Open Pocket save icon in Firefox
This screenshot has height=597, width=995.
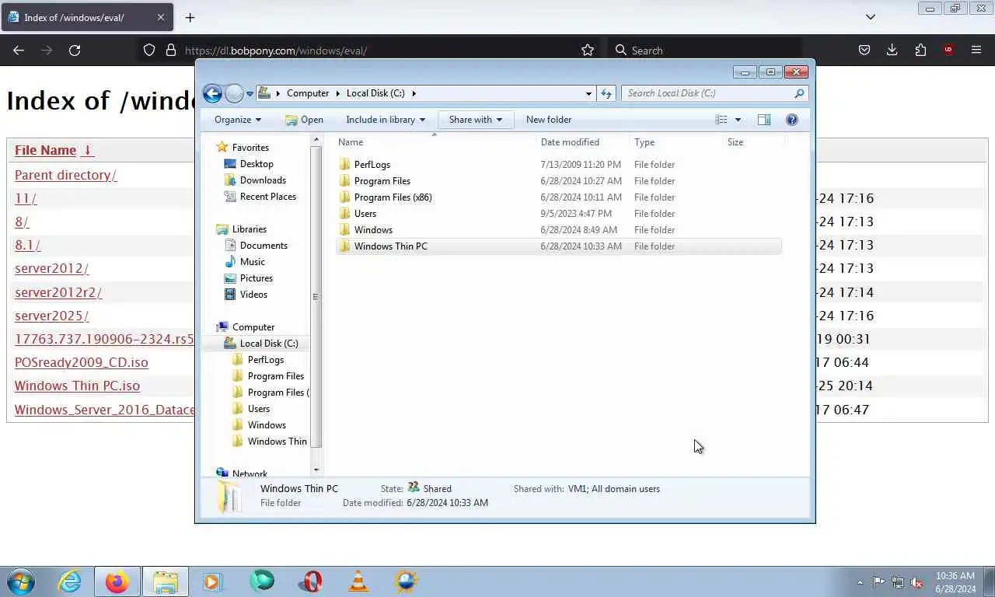click(x=864, y=50)
